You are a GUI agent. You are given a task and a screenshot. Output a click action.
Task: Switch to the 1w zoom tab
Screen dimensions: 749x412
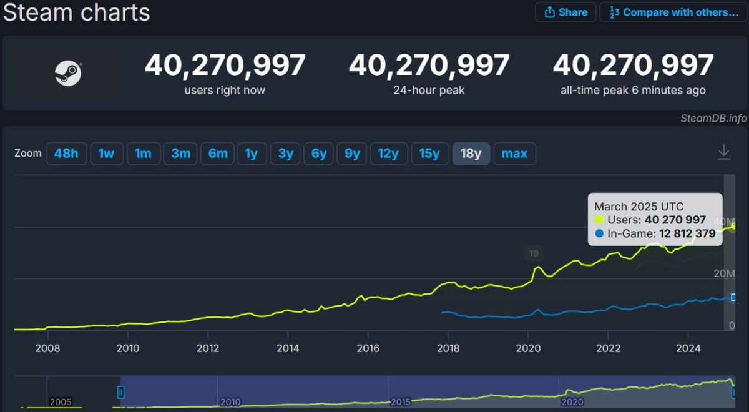pyautogui.click(x=107, y=154)
